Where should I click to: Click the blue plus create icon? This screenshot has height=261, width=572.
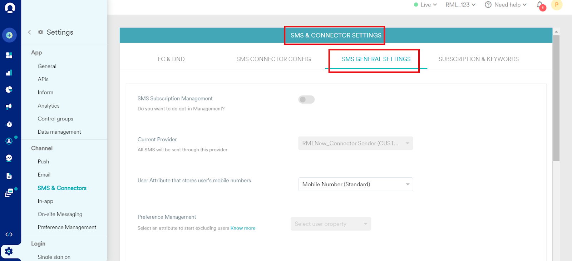point(9,35)
